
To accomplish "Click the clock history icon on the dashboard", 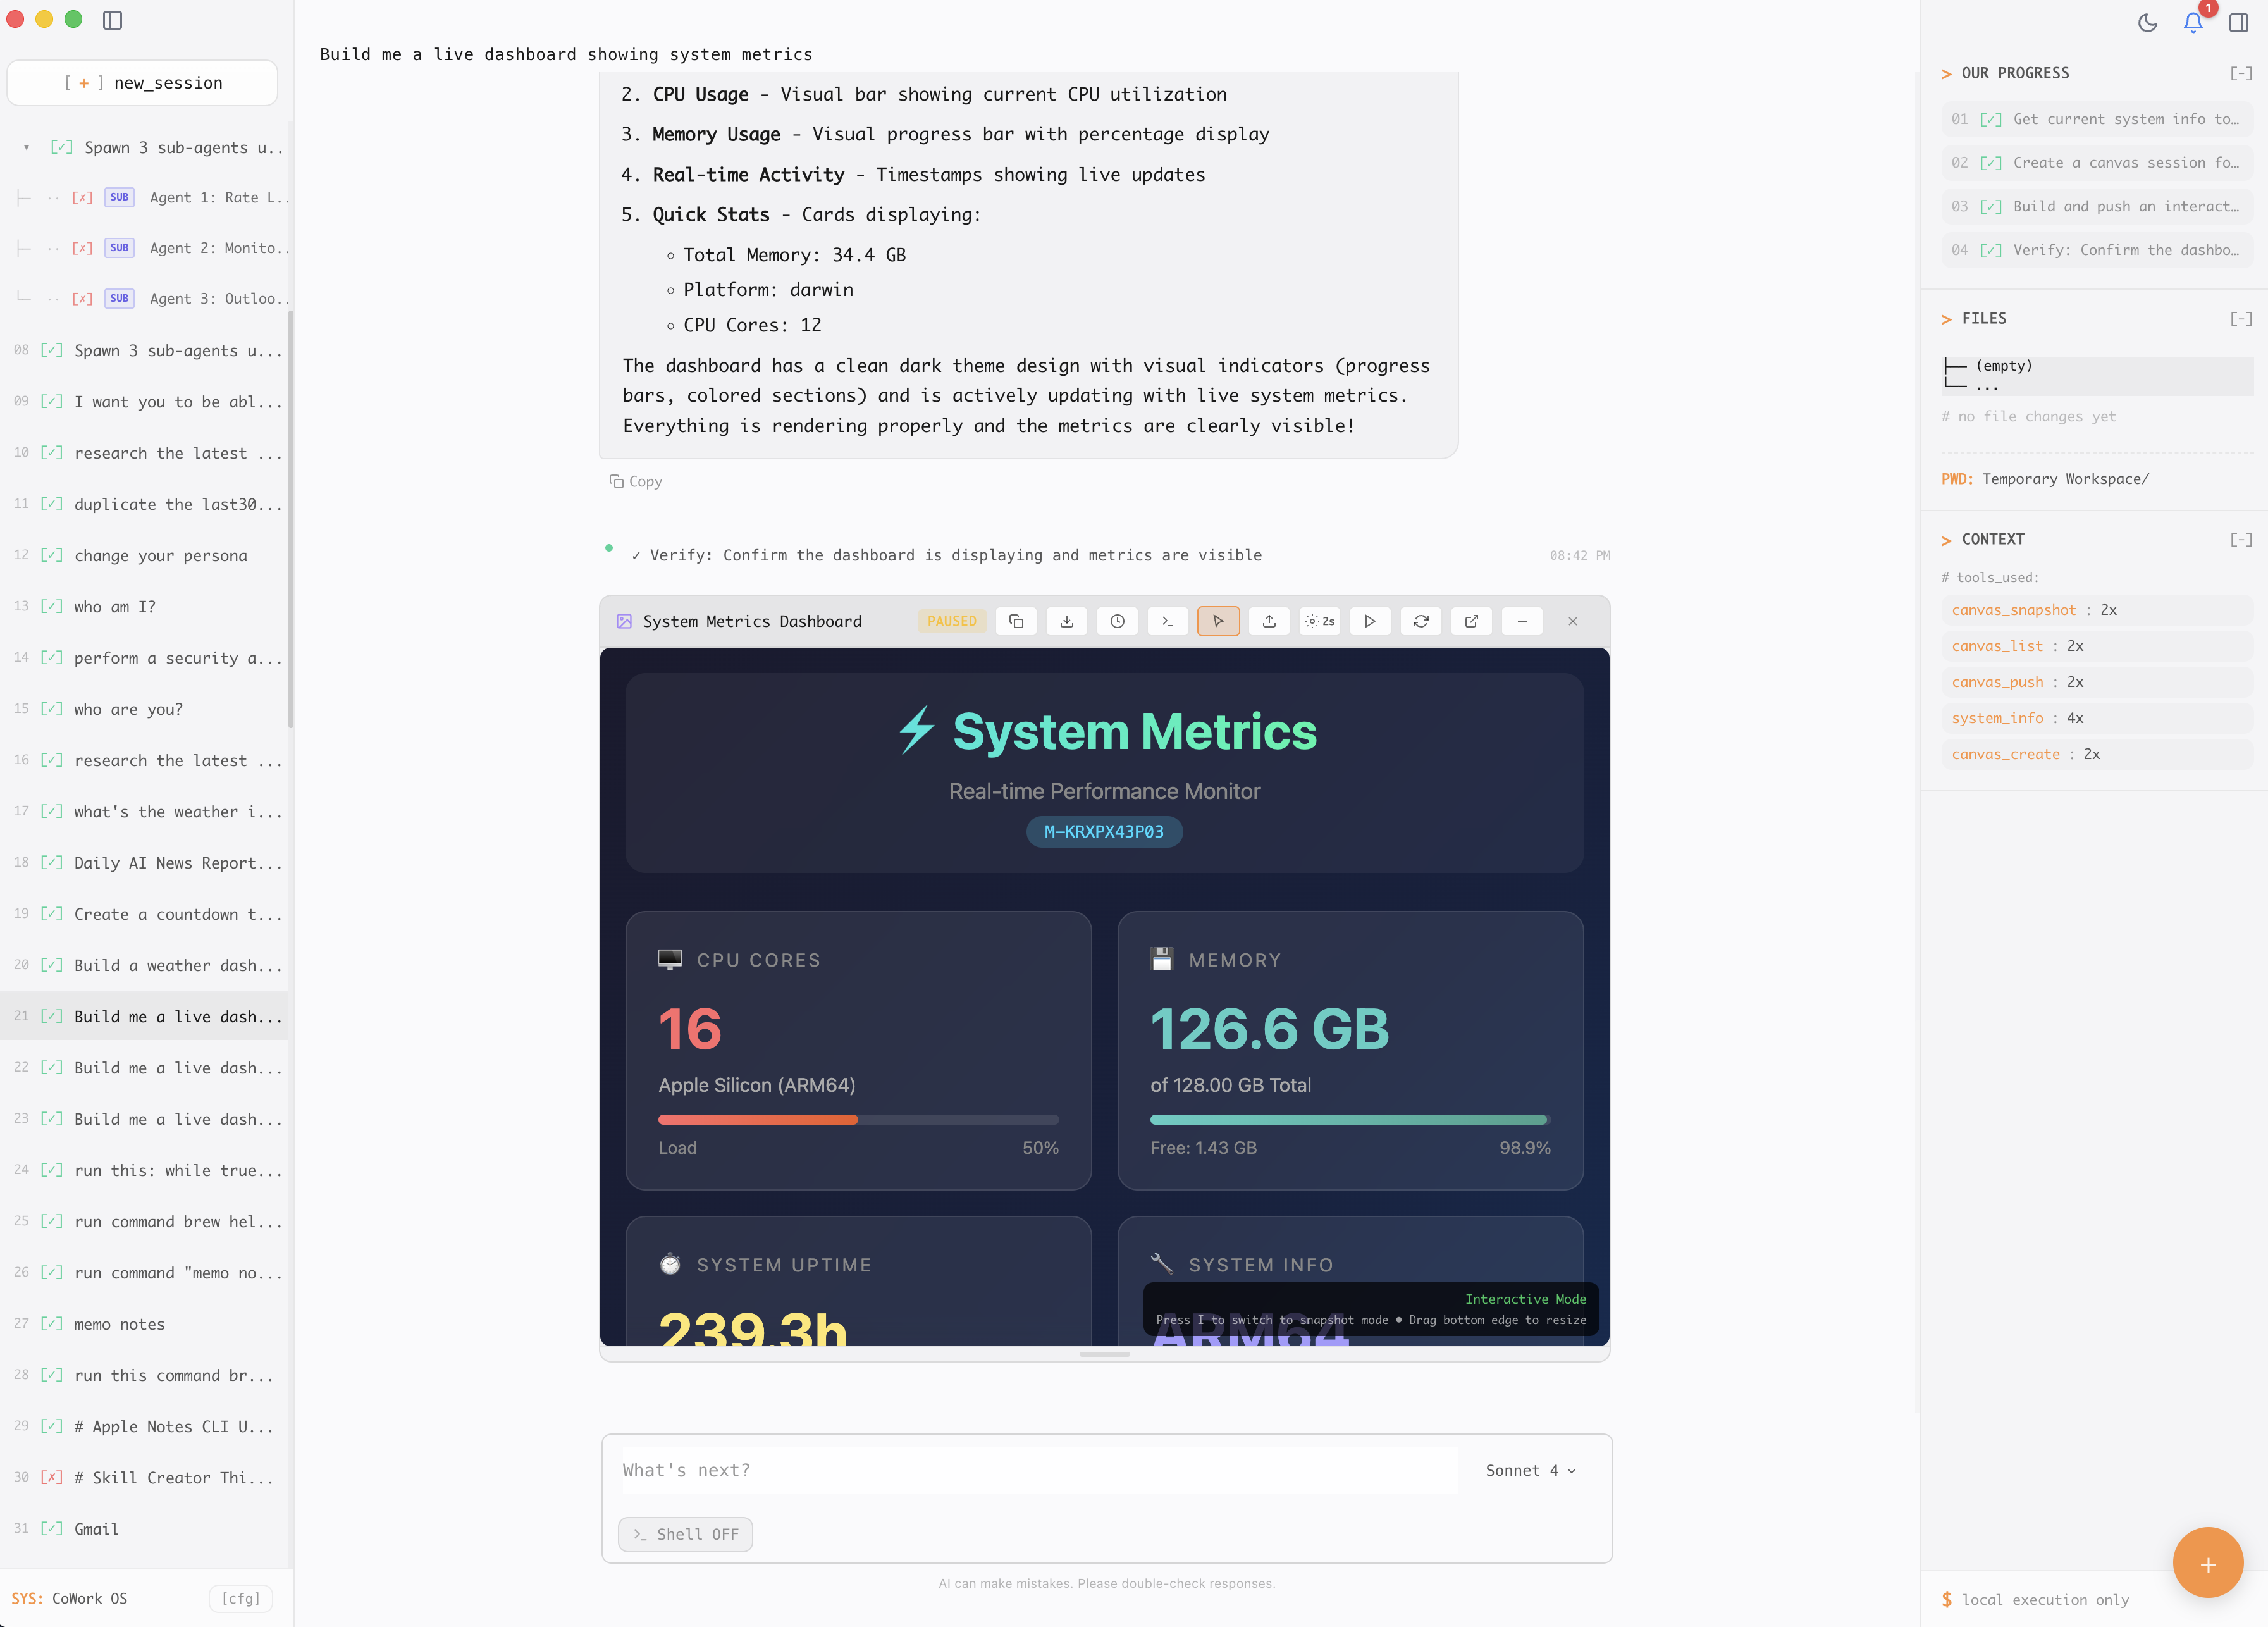I will point(1118,621).
